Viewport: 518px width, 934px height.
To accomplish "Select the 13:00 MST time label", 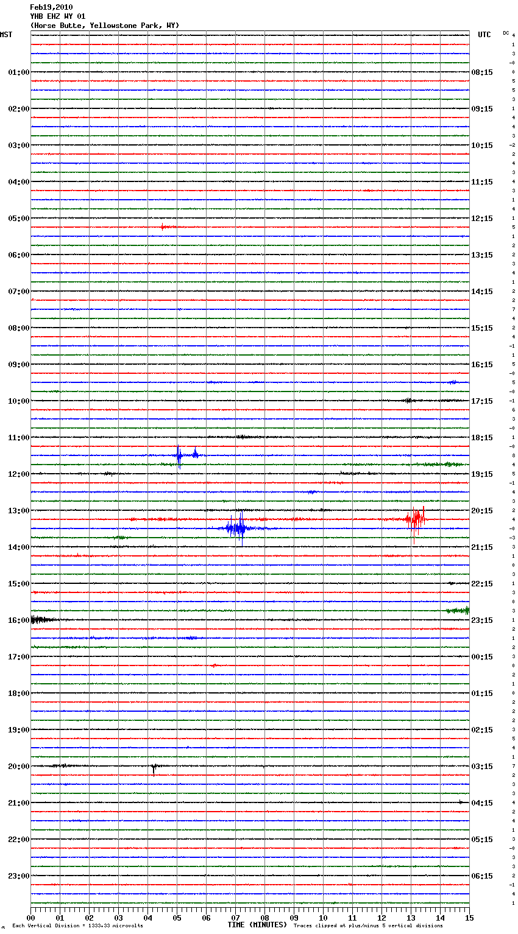I will pyautogui.click(x=19, y=511).
